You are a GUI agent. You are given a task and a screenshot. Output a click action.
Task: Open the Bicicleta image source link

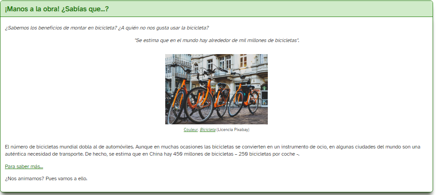pos(207,130)
